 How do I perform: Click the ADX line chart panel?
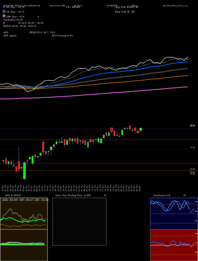click(24, 214)
